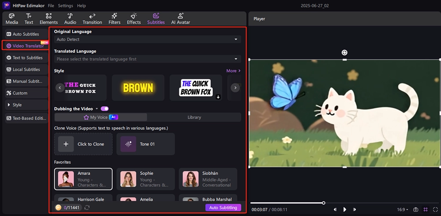This screenshot has height=216, width=441.
Task: Click the clone voice plus icon
Action: [66, 144]
